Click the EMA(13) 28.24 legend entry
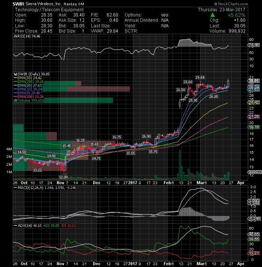Screen dimensions: 262x267 click(x=30, y=89)
